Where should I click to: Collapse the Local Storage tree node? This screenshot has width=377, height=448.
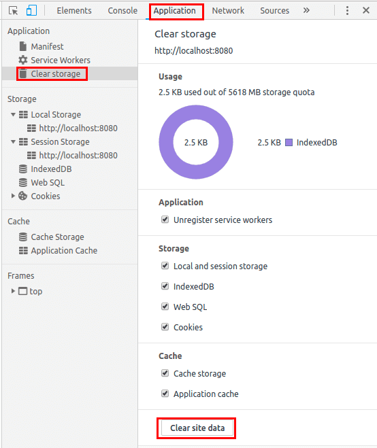pyautogui.click(x=13, y=115)
